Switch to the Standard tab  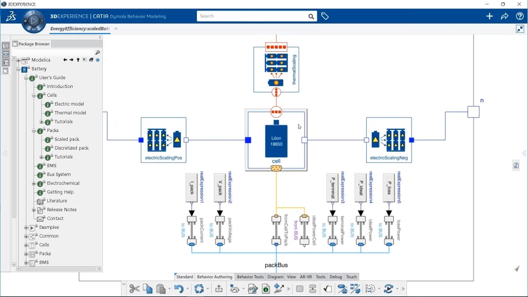[185, 277]
